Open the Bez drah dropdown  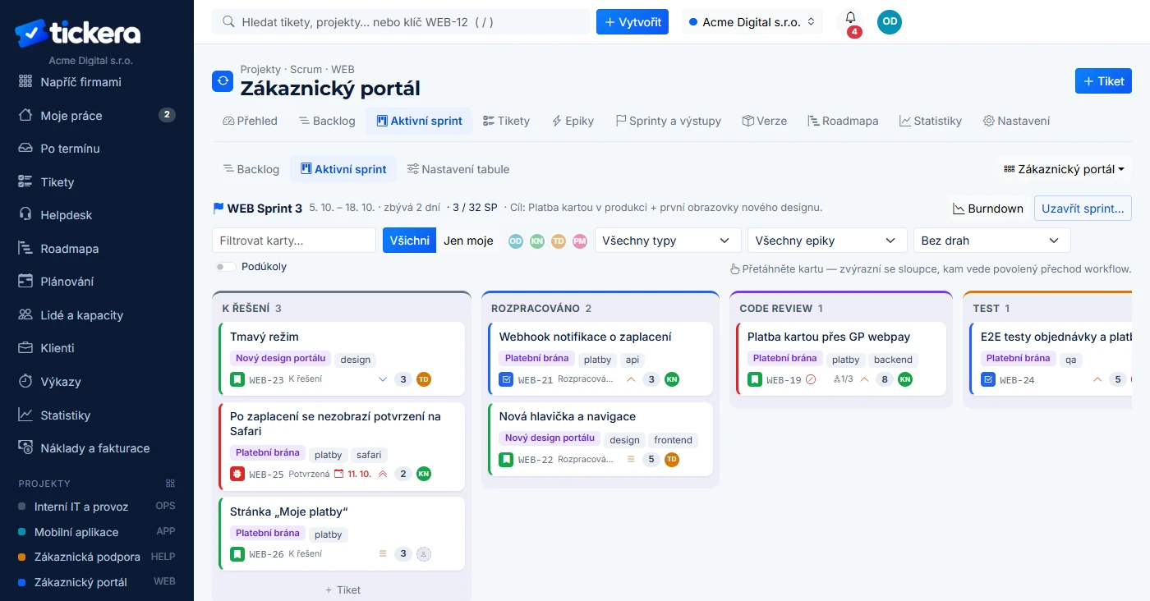pos(992,241)
